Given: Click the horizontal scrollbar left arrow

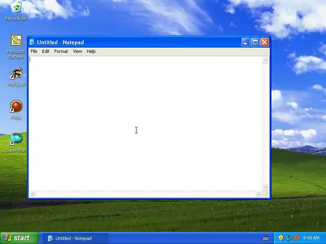Looking at the screenshot, I should (x=33, y=194).
